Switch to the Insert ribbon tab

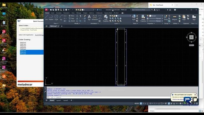(52, 13)
